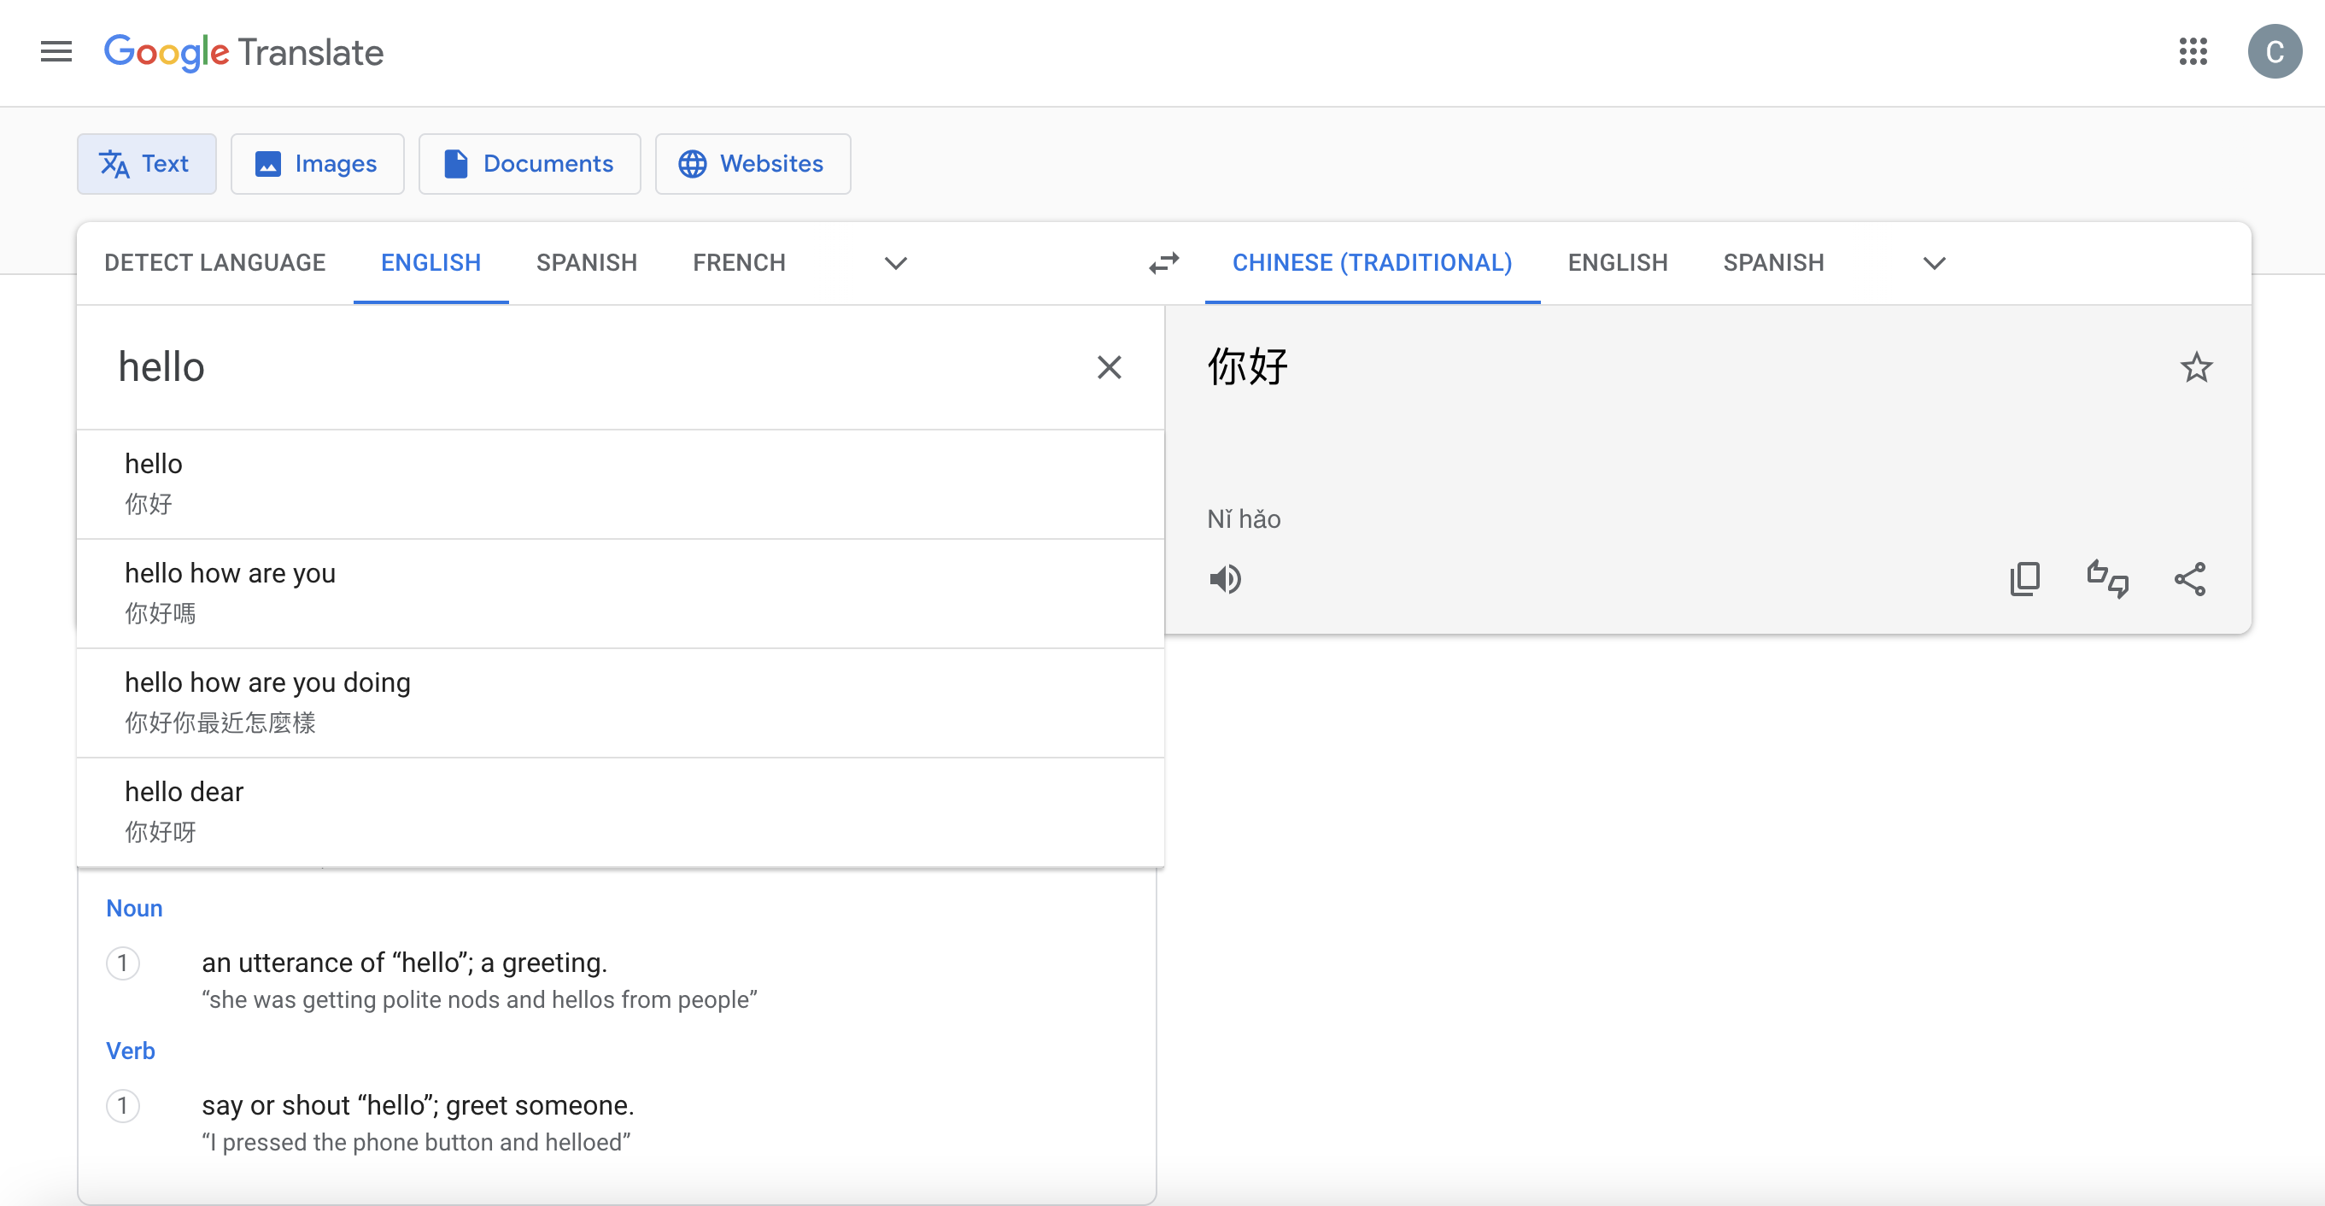
Task: Open the Google apps grid
Action: click(2193, 52)
